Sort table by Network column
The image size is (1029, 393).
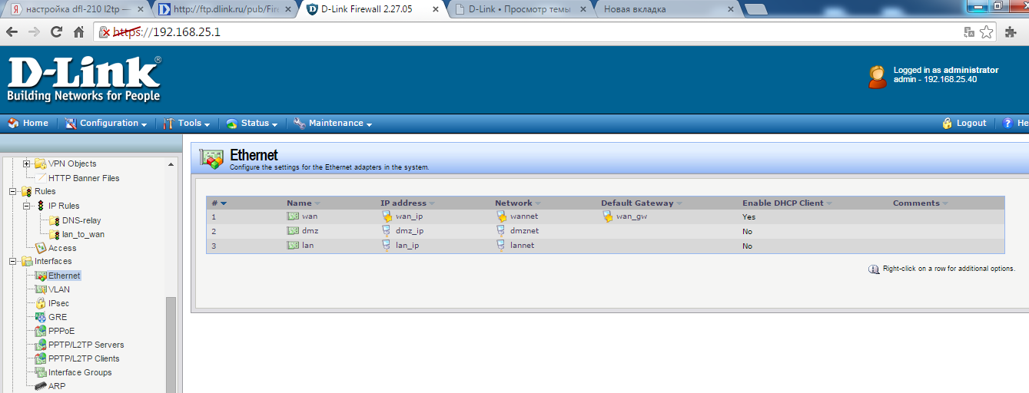[x=518, y=203]
